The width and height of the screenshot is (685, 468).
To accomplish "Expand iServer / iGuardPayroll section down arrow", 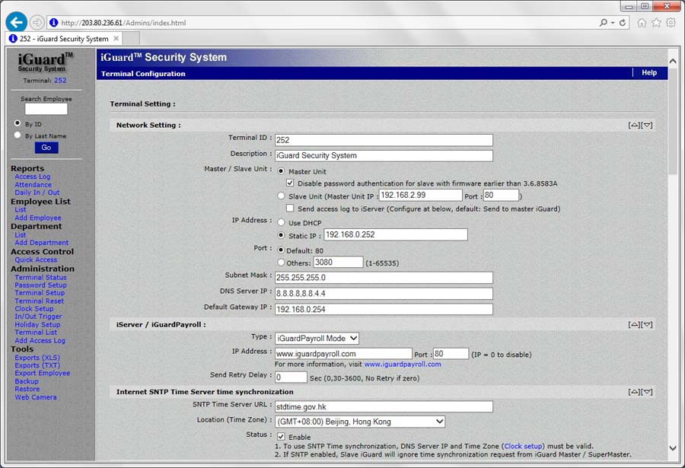I will coord(647,325).
